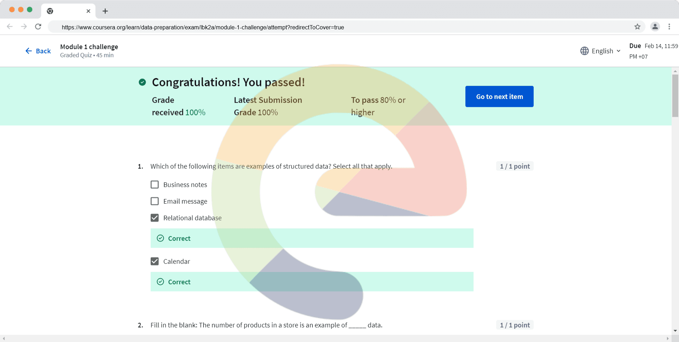This screenshot has width=679, height=342.
Task: Close the current browser tab
Action: coord(88,11)
